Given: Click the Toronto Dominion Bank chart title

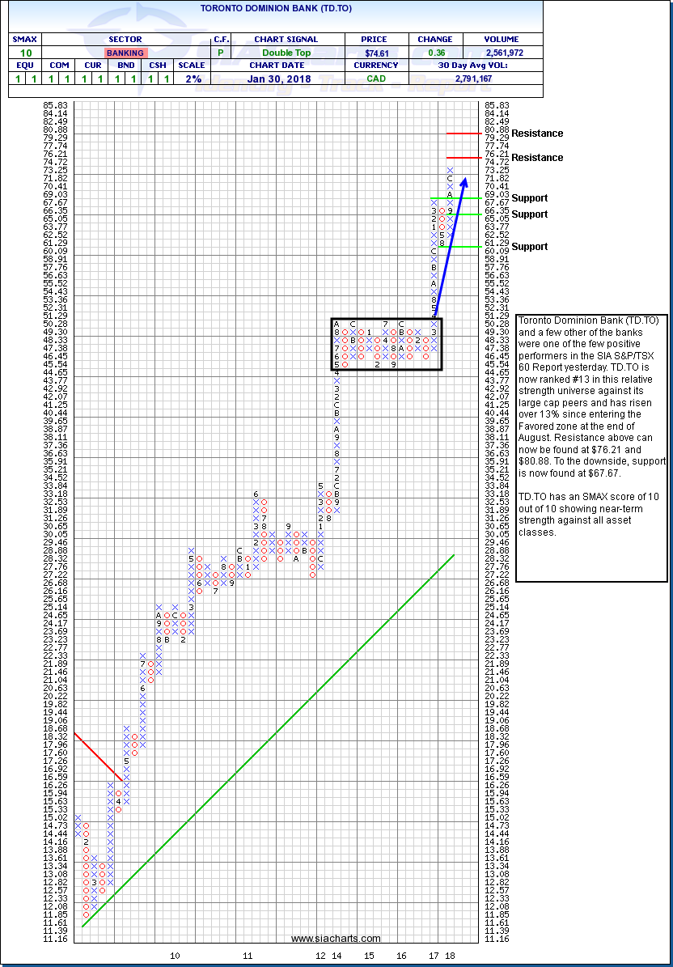Looking at the screenshot, I should [x=275, y=6].
